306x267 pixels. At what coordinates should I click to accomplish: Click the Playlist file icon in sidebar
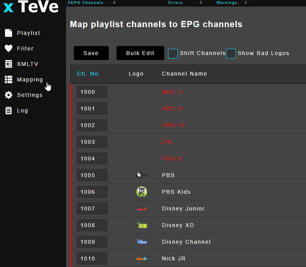[x=9, y=33]
